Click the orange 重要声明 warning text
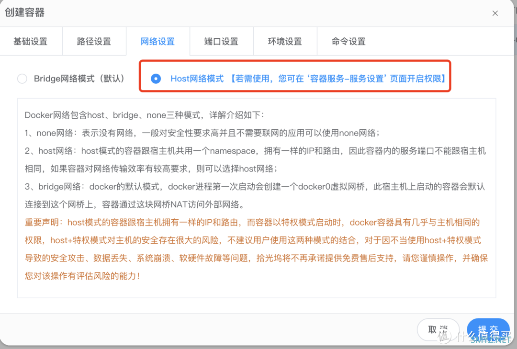 tap(256, 249)
